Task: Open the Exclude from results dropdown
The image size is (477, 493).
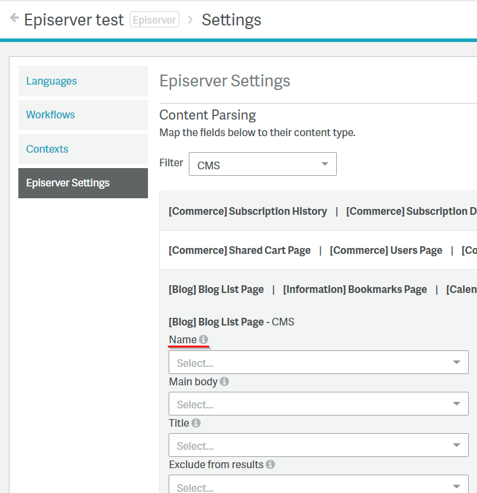Action: [318, 485]
